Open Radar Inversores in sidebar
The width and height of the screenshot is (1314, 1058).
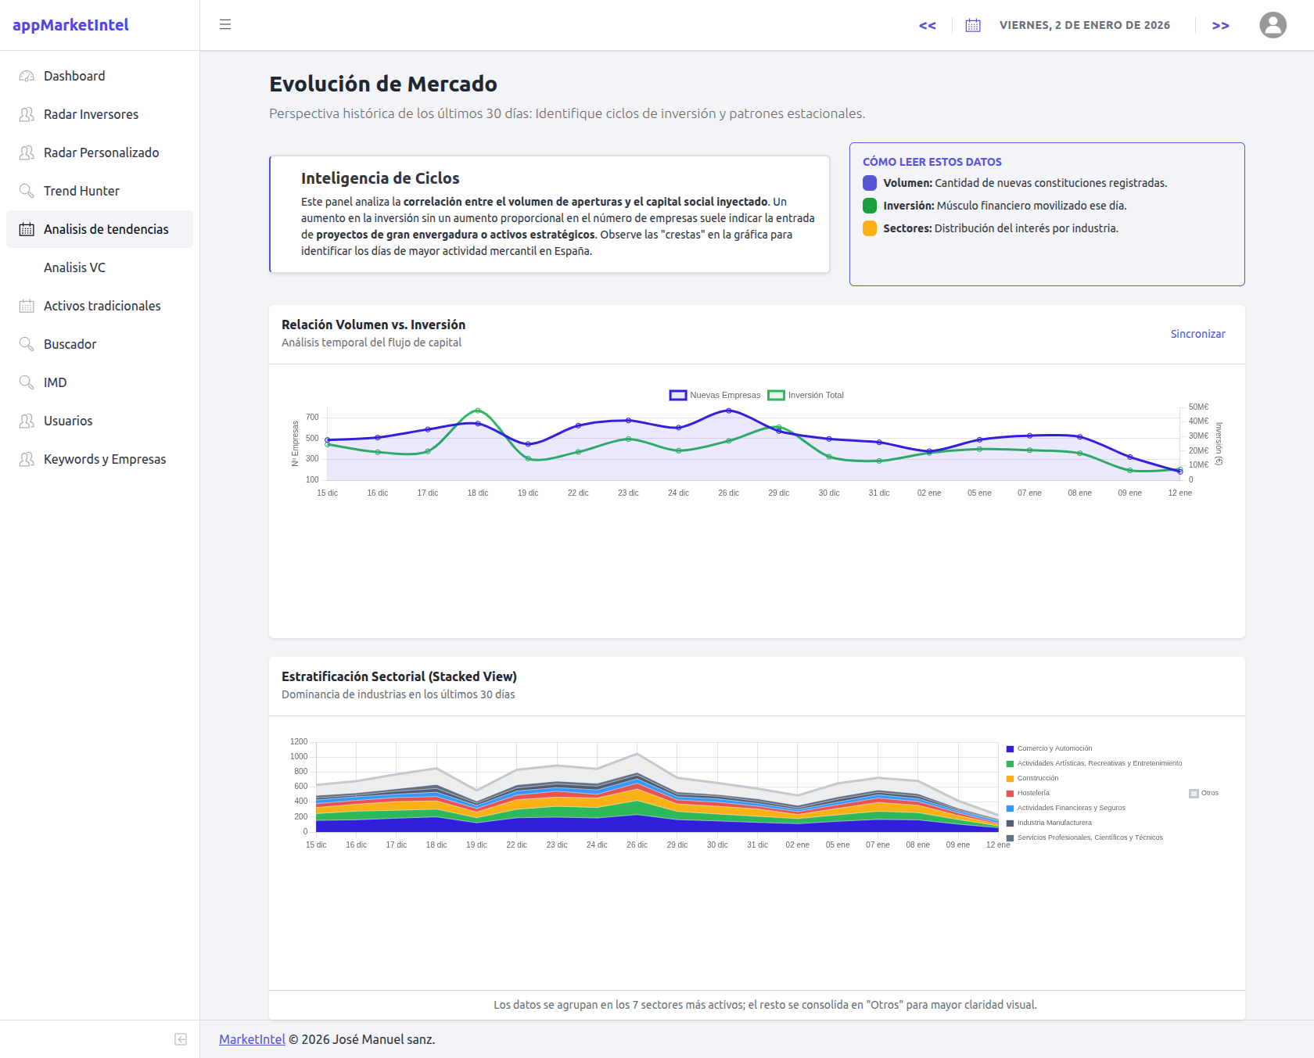(91, 114)
